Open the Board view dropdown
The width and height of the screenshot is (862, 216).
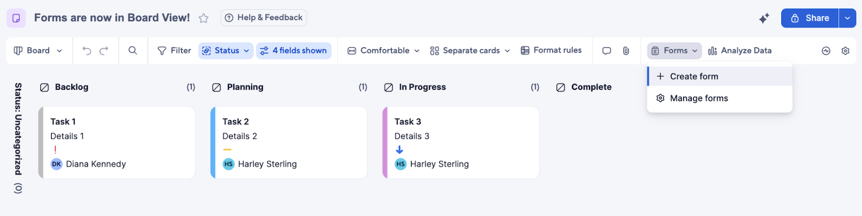(x=38, y=51)
